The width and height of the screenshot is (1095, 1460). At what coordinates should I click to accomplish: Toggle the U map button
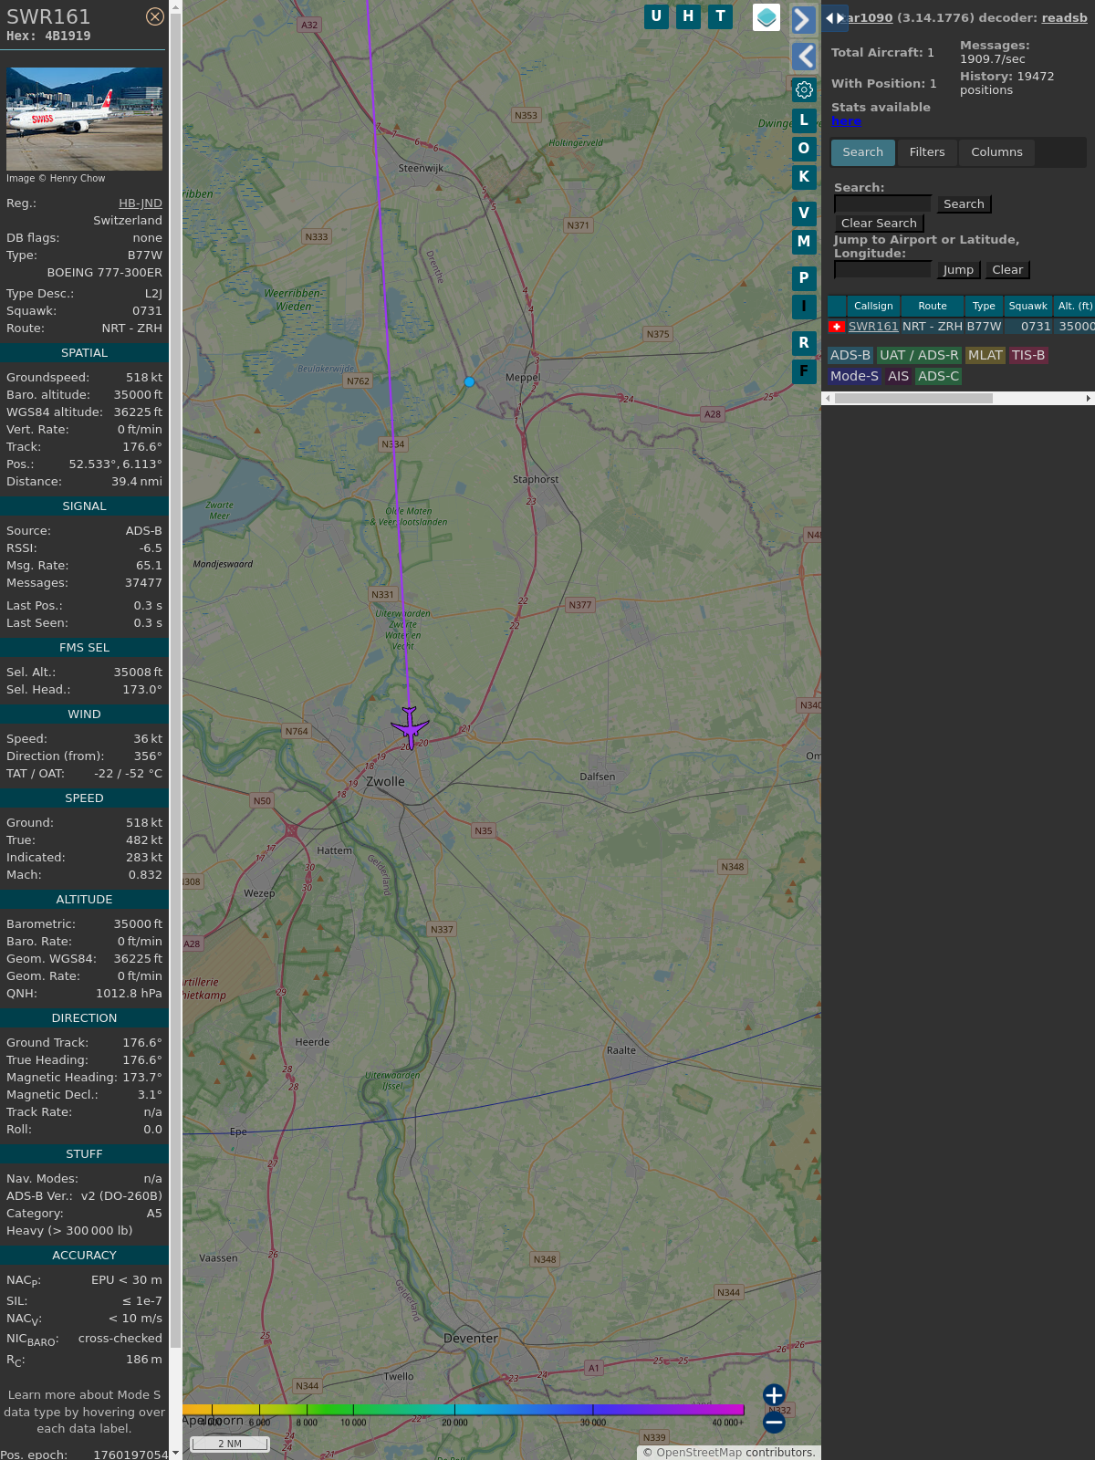pyautogui.click(x=656, y=16)
